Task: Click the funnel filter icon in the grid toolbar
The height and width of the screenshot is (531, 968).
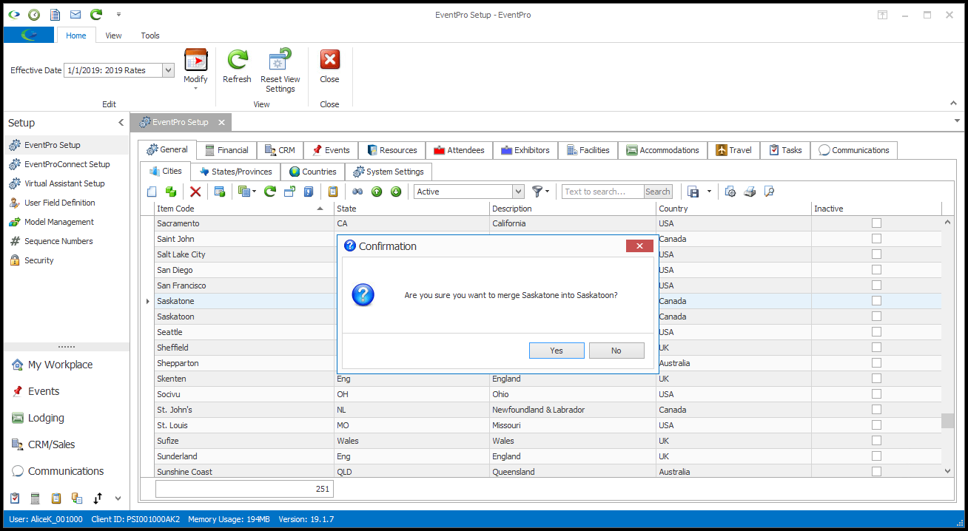Action: 537,192
